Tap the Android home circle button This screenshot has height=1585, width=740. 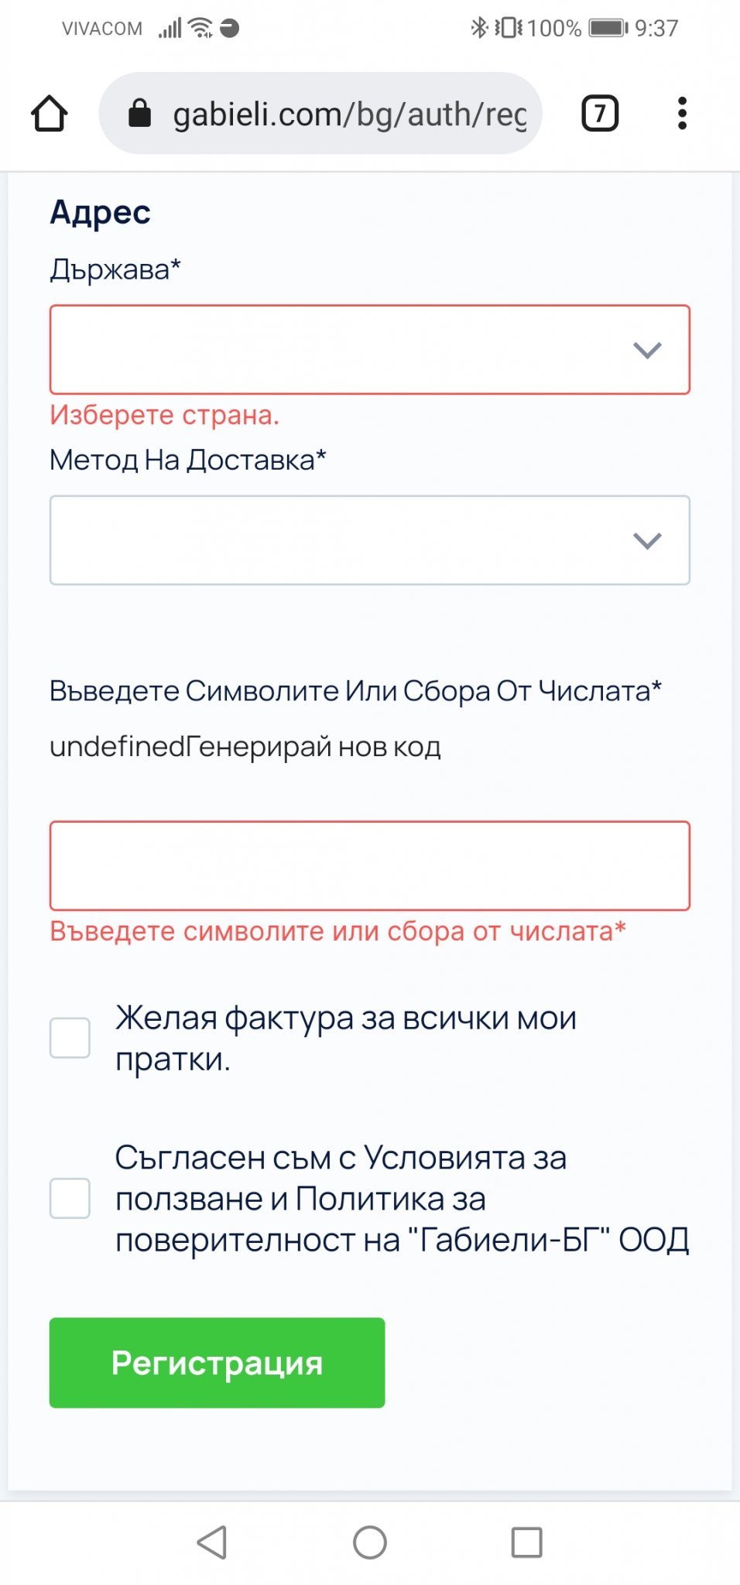370,1542
